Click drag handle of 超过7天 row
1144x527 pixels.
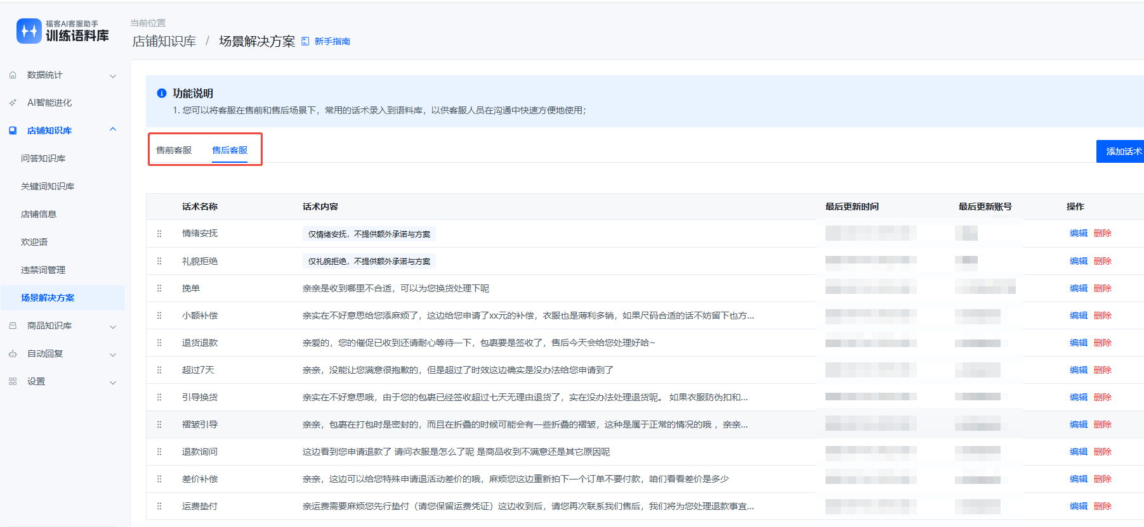159,370
